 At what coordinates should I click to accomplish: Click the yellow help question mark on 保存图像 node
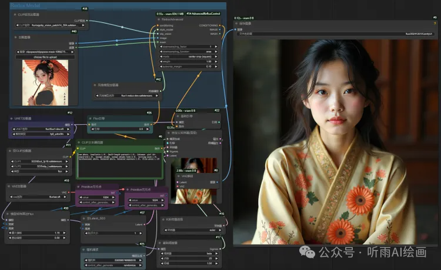pyautogui.click(x=435, y=24)
